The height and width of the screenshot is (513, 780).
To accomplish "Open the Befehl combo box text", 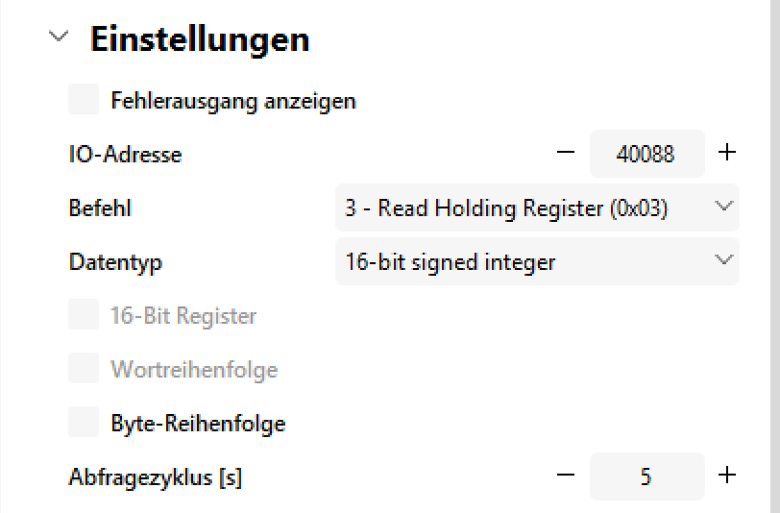I will (x=506, y=208).
